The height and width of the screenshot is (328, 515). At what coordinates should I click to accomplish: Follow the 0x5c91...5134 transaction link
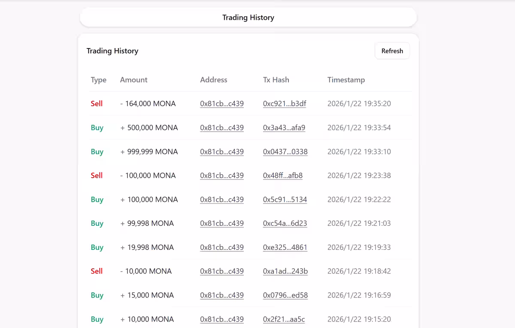(x=285, y=200)
